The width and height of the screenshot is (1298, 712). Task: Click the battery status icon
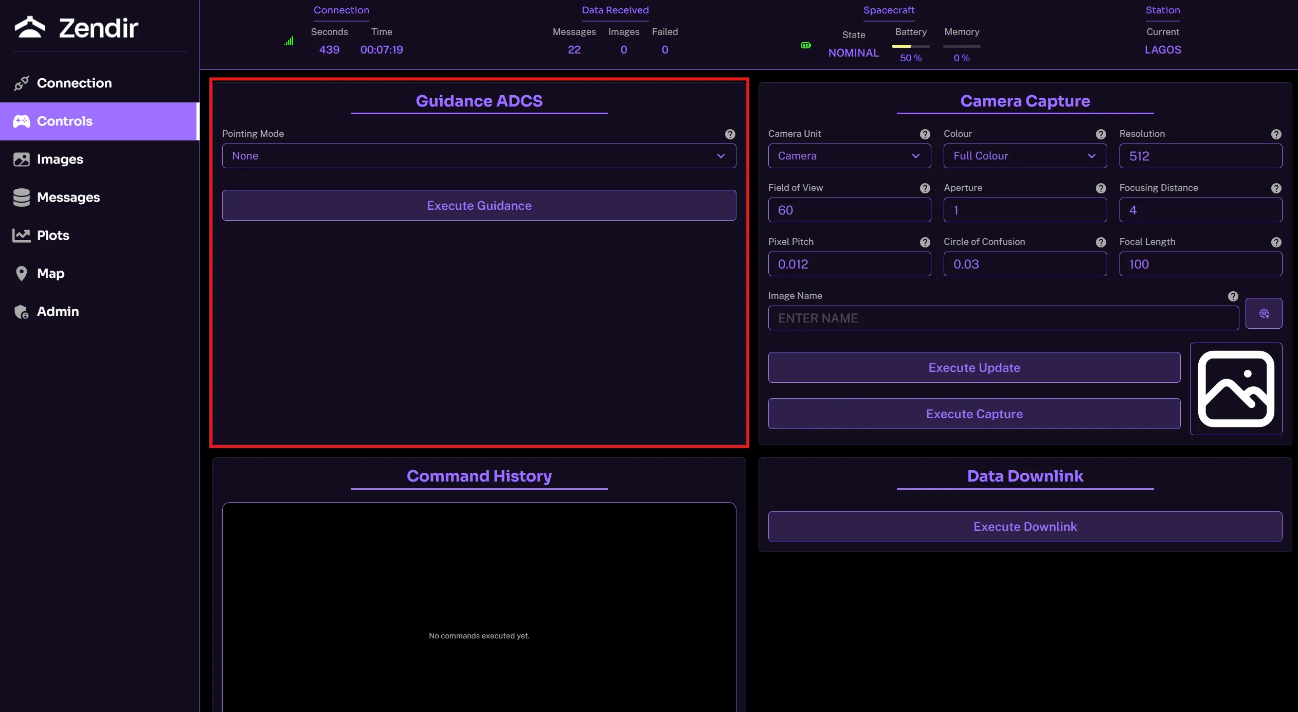[806, 45]
